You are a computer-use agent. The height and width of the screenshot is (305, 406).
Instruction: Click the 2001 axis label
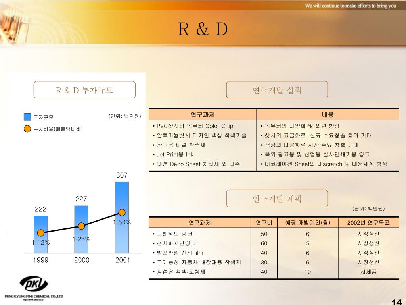(x=123, y=260)
